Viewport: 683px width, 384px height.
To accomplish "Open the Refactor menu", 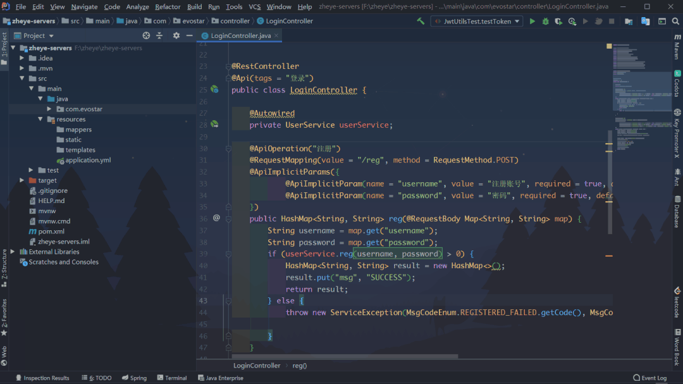I will coord(167,6).
